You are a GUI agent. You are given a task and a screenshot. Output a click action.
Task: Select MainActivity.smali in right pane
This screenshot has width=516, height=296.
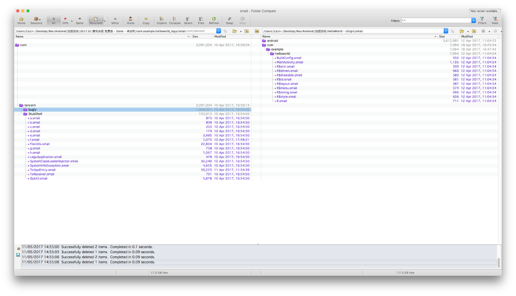[x=289, y=62]
